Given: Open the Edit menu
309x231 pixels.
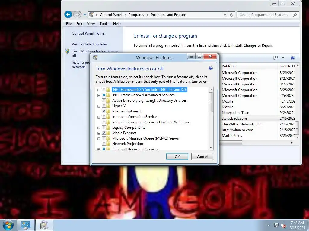Looking at the screenshot, I should [x=79, y=24].
